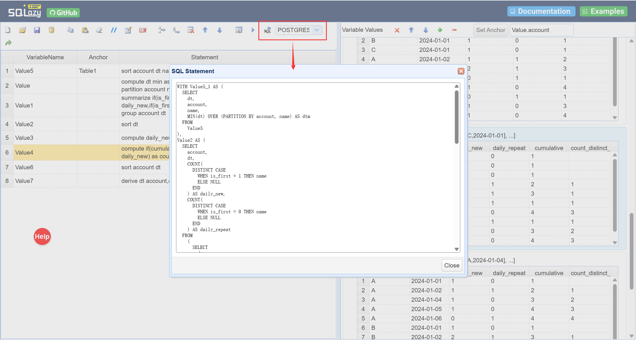Screen dimensions: 636x340
Task: Click the preview magnifier table icon
Action: [x=238, y=30]
